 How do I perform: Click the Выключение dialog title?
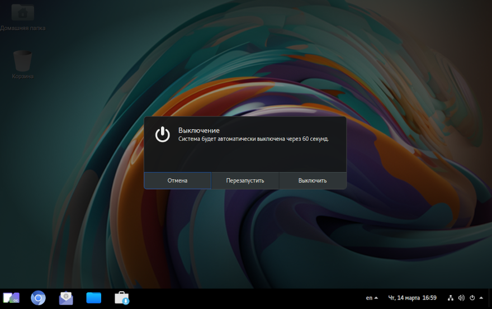tap(199, 130)
